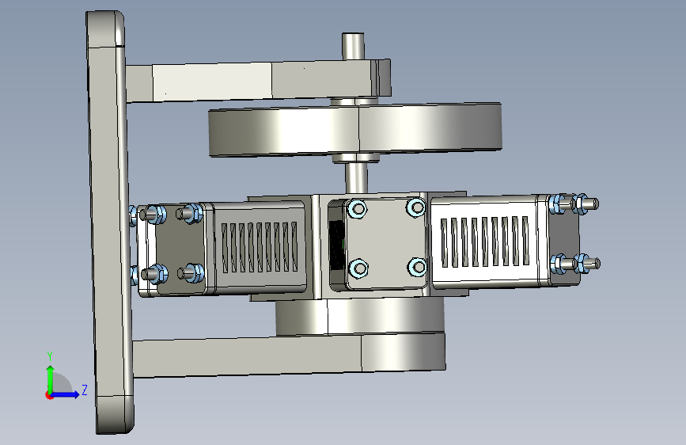Screen dimensions: 686x445
Task: Select the square cover plate on the center housing
Action: [x=387, y=244]
